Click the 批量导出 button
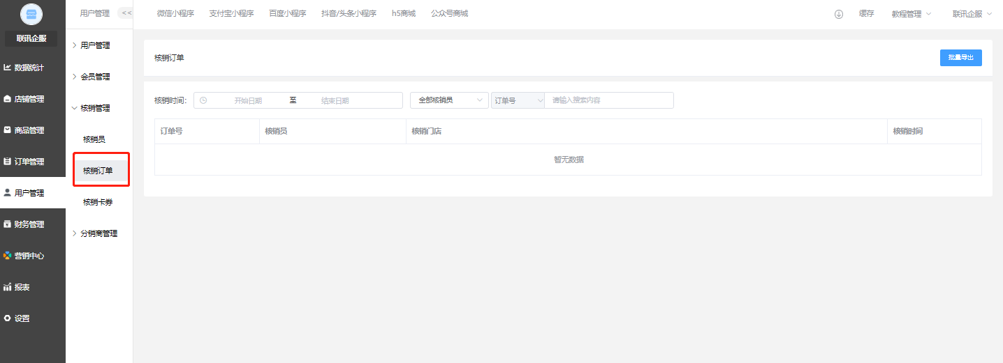Screen dimensions: 1003x363 [x=961, y=58]
